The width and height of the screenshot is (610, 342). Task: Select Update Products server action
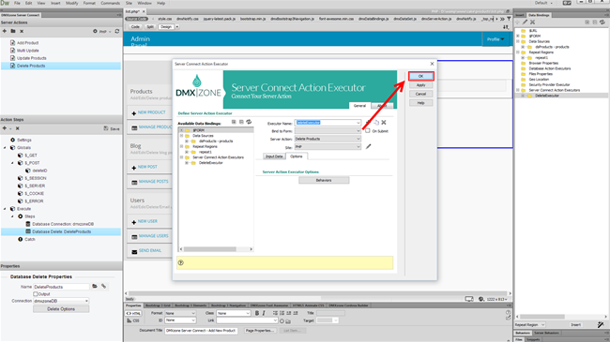[32, 58]
